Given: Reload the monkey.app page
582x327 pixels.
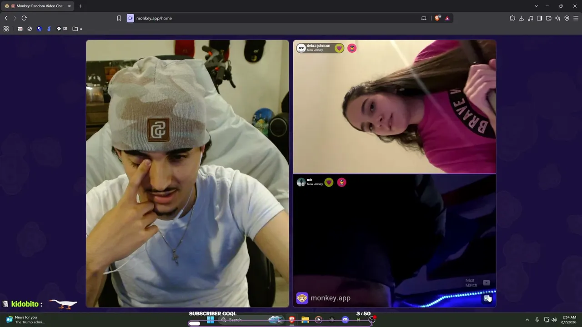Looking at the screenshot, I should [24, 18].
